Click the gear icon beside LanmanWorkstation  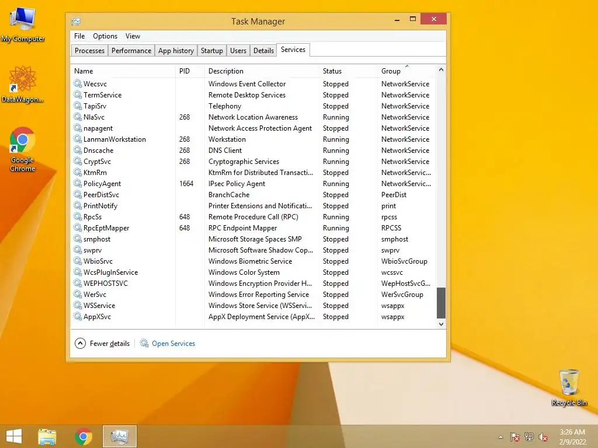tap(78, 139)
